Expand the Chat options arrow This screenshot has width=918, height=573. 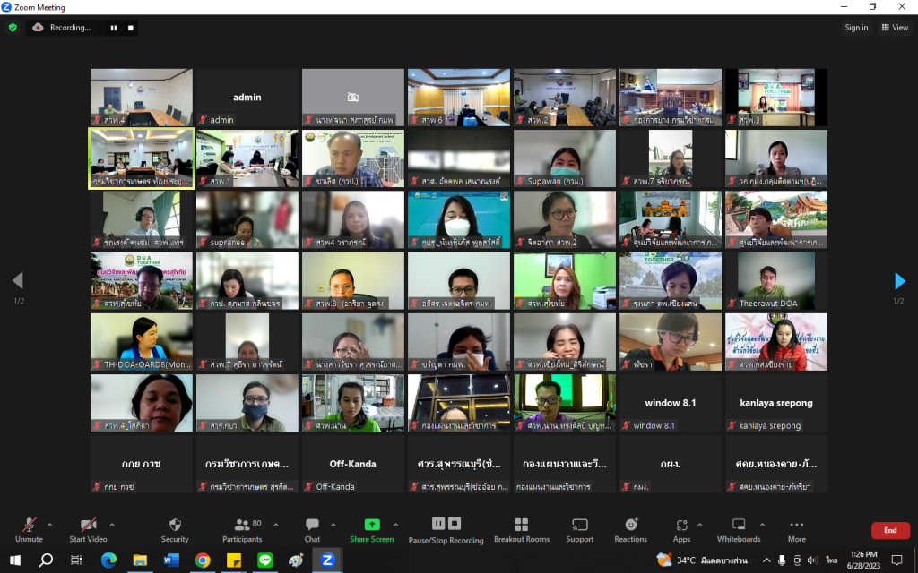point(333,525)
